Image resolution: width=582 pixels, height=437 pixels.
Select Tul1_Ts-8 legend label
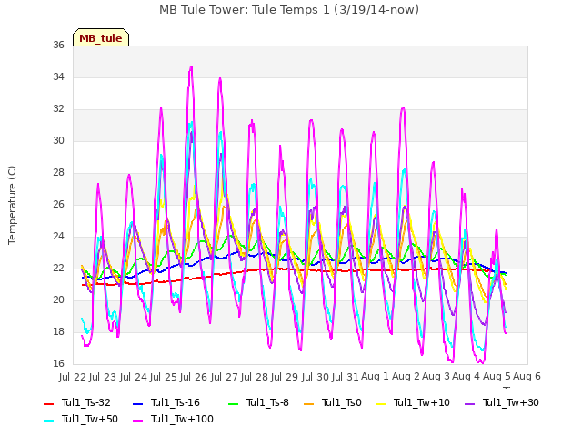267,402
